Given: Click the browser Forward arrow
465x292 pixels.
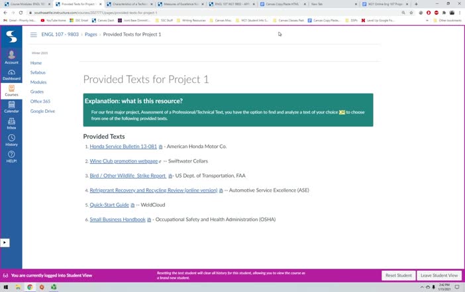Looking at the screenshot, I should point(13,13).
